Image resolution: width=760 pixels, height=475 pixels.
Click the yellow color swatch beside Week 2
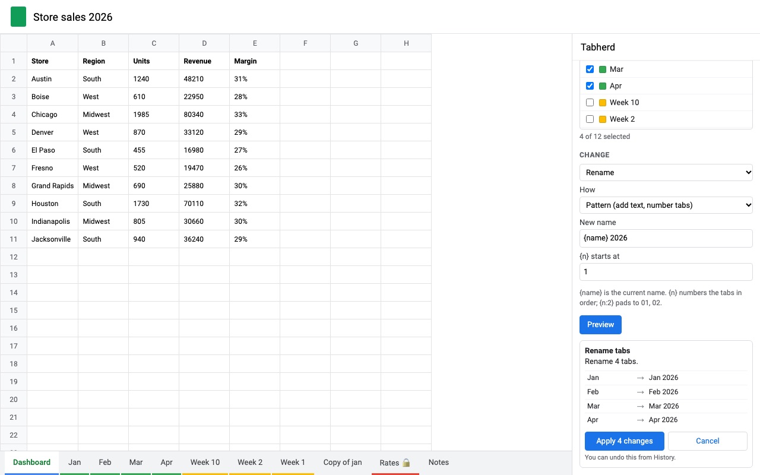602,119
